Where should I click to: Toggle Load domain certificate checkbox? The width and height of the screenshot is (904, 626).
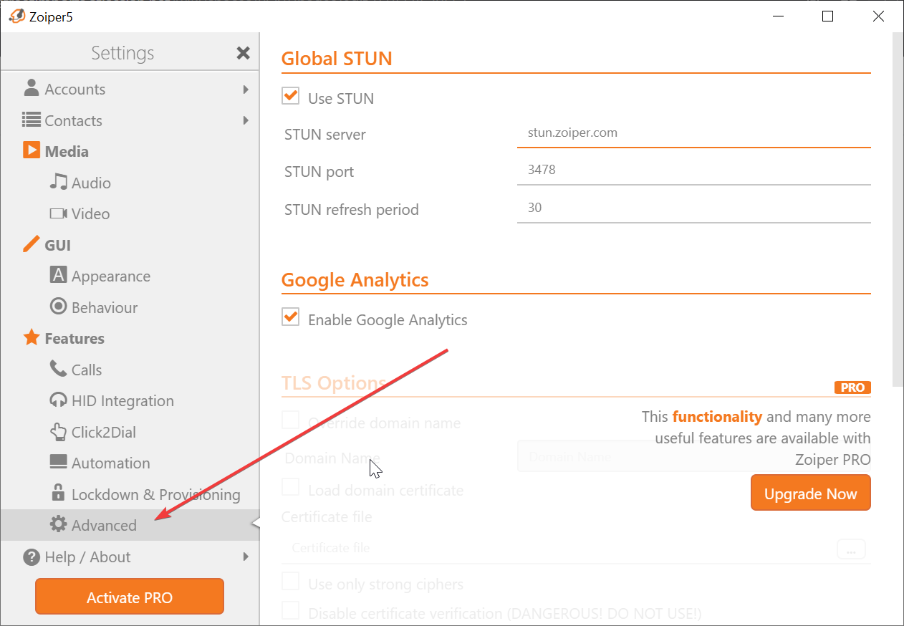tap(290, 487)
